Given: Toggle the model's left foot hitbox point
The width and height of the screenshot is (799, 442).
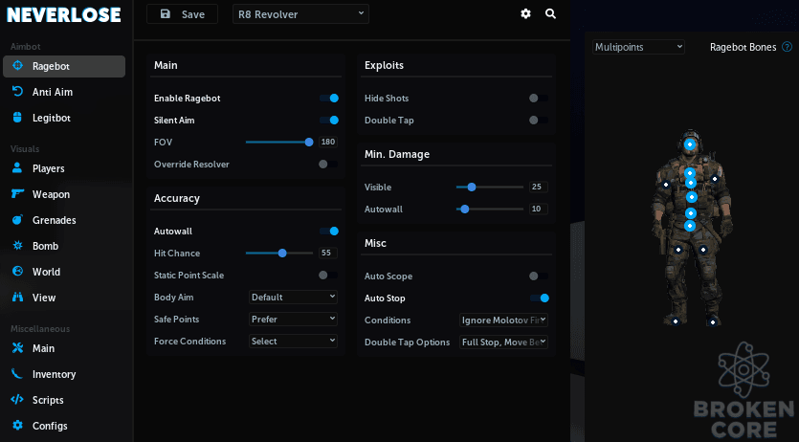Looking at the screenshot, I should tap(713, 321).
